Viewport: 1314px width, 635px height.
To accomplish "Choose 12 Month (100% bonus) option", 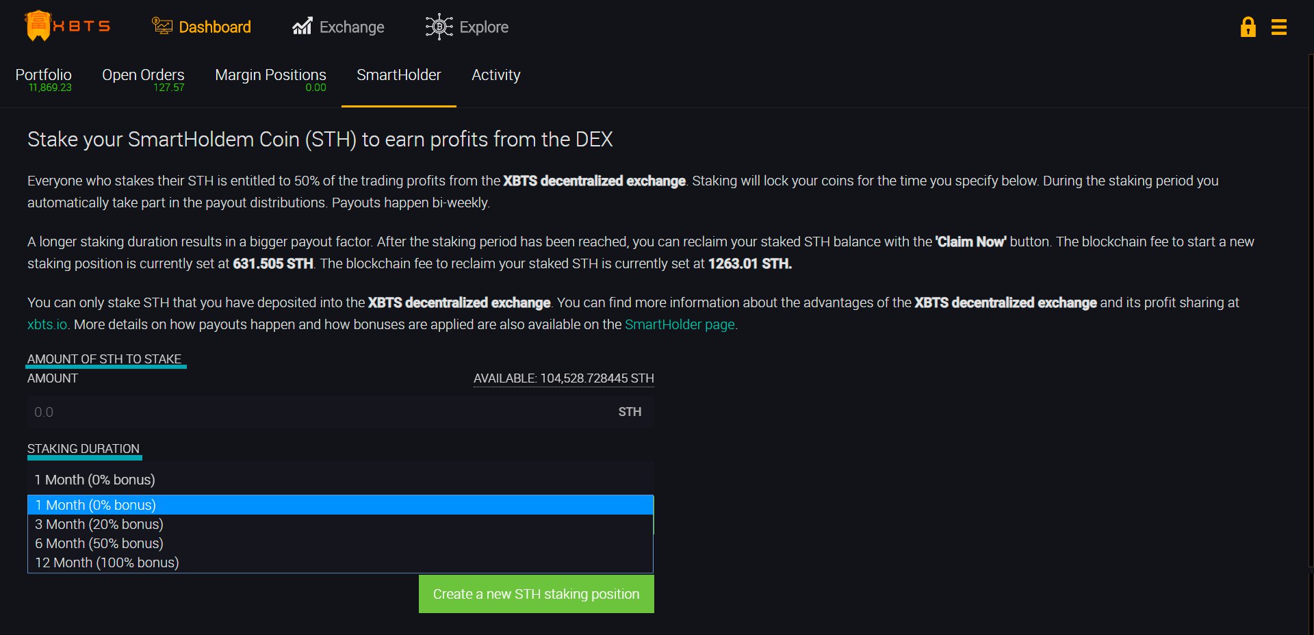I will tap(340, 562).
